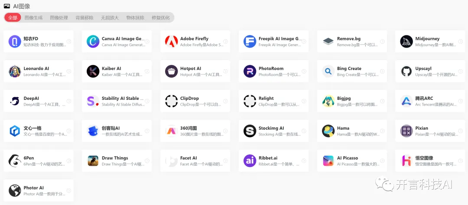This screenshot has width=468, height=205.
Task: Click the Draw Things horse thumbnail icon
Action: pyautogui.click(x=93, y=160)
